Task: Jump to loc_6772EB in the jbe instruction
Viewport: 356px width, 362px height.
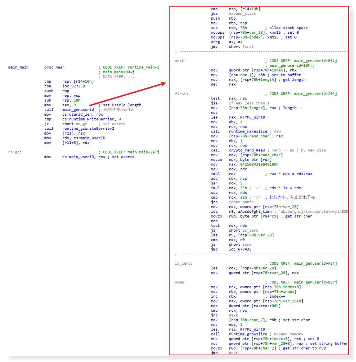Action: tap(74, 86)
